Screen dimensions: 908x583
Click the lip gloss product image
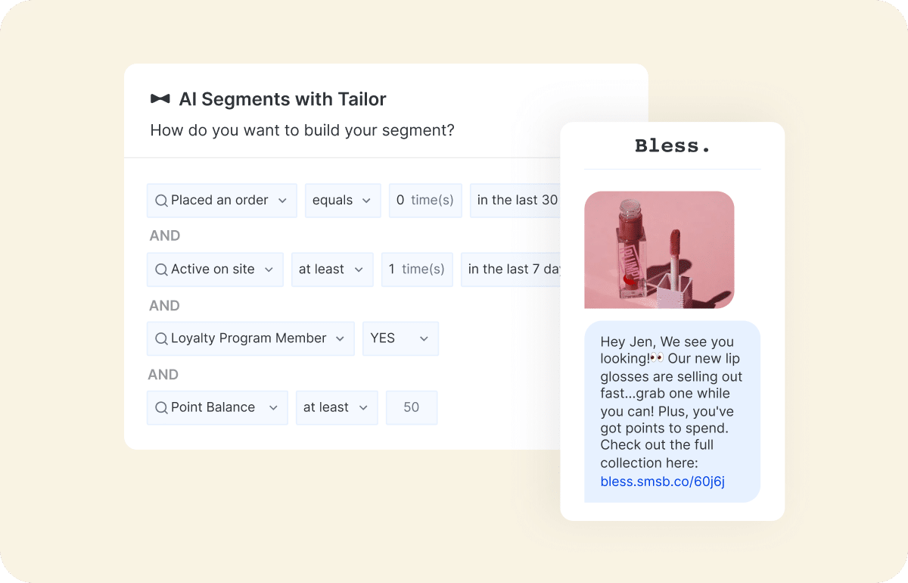(x=658, y=250)
